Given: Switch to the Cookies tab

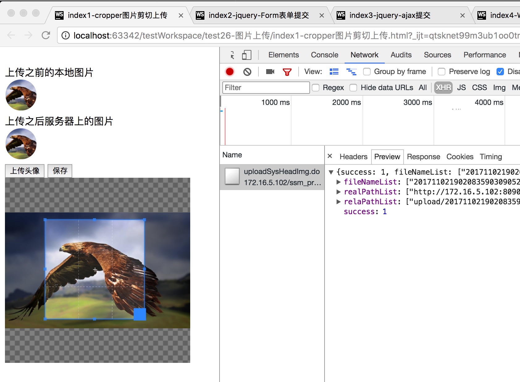Looking at the screenshot, I should point(460,157).
